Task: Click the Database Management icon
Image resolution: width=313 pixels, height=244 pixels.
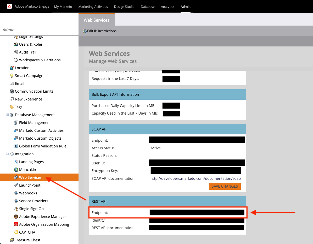Action: point(12,115)
